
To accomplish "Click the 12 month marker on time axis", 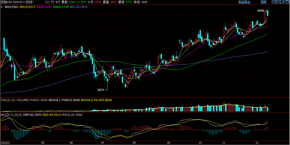I will (257, 143).
